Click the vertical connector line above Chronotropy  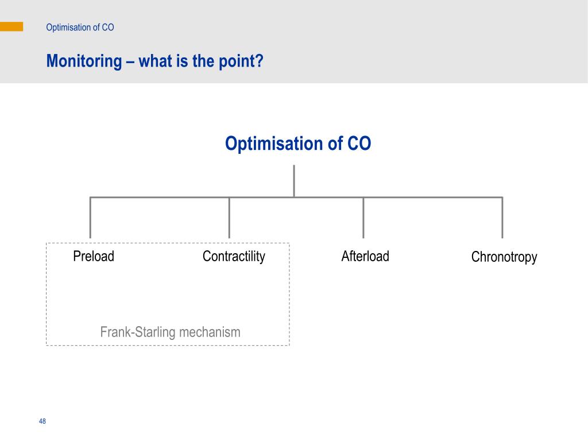click(502, 218)
